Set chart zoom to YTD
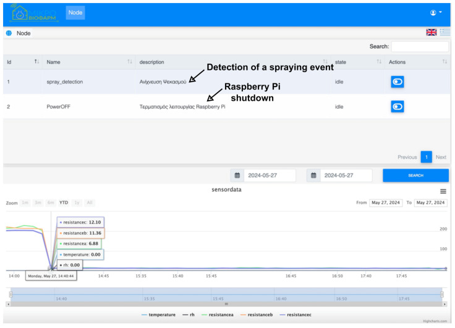The height and width of the screenshot is (328, 455). coord(64,203)
